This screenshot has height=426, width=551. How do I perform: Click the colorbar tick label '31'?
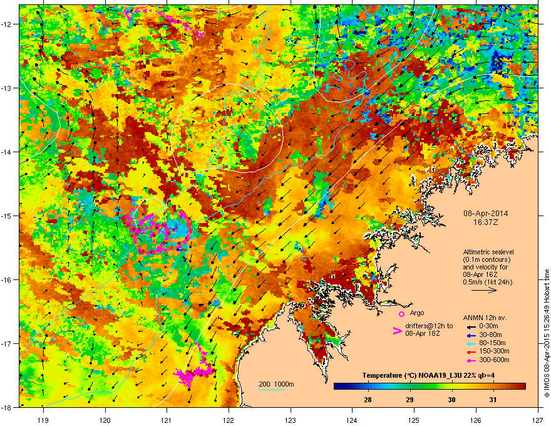click(x=493, y=400)
